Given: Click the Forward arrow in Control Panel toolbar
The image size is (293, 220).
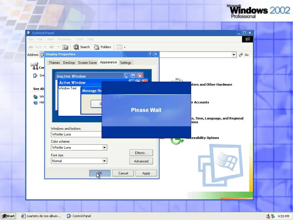Looking at the screenshot, I should (x=52, y=47).
